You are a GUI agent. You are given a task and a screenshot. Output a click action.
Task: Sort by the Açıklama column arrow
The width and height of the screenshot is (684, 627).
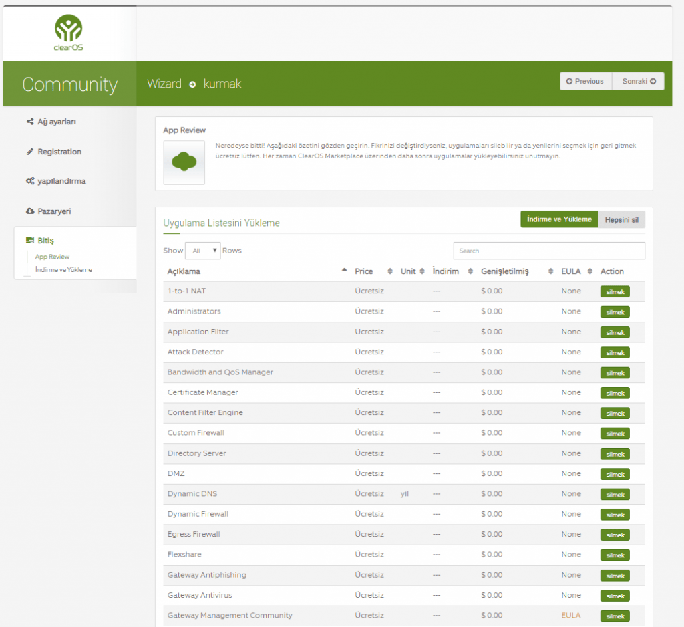tap(344, 270)
